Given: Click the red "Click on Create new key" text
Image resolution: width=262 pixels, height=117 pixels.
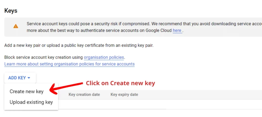Looking at the screenshot, I should click(120, 83).
